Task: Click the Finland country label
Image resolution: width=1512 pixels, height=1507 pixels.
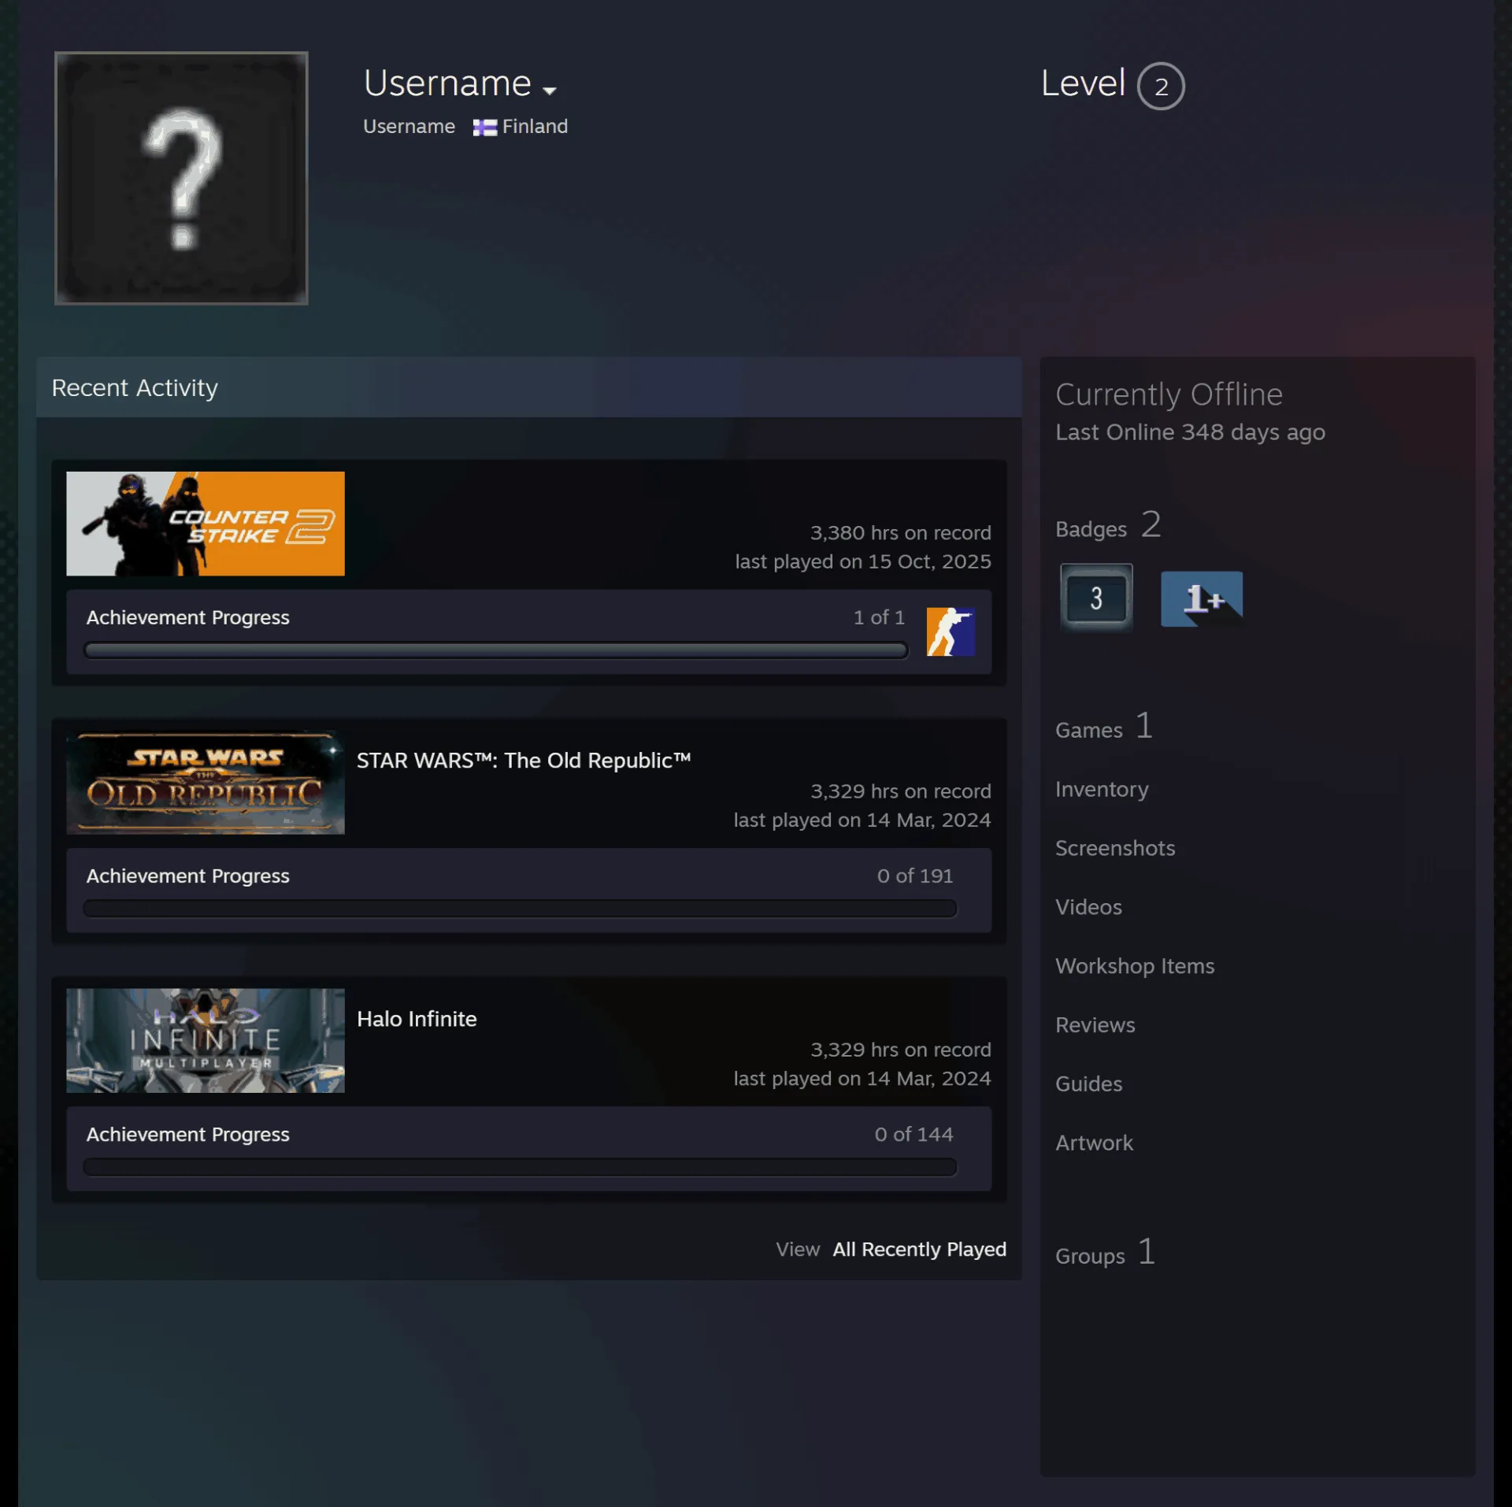Action: 535,127
